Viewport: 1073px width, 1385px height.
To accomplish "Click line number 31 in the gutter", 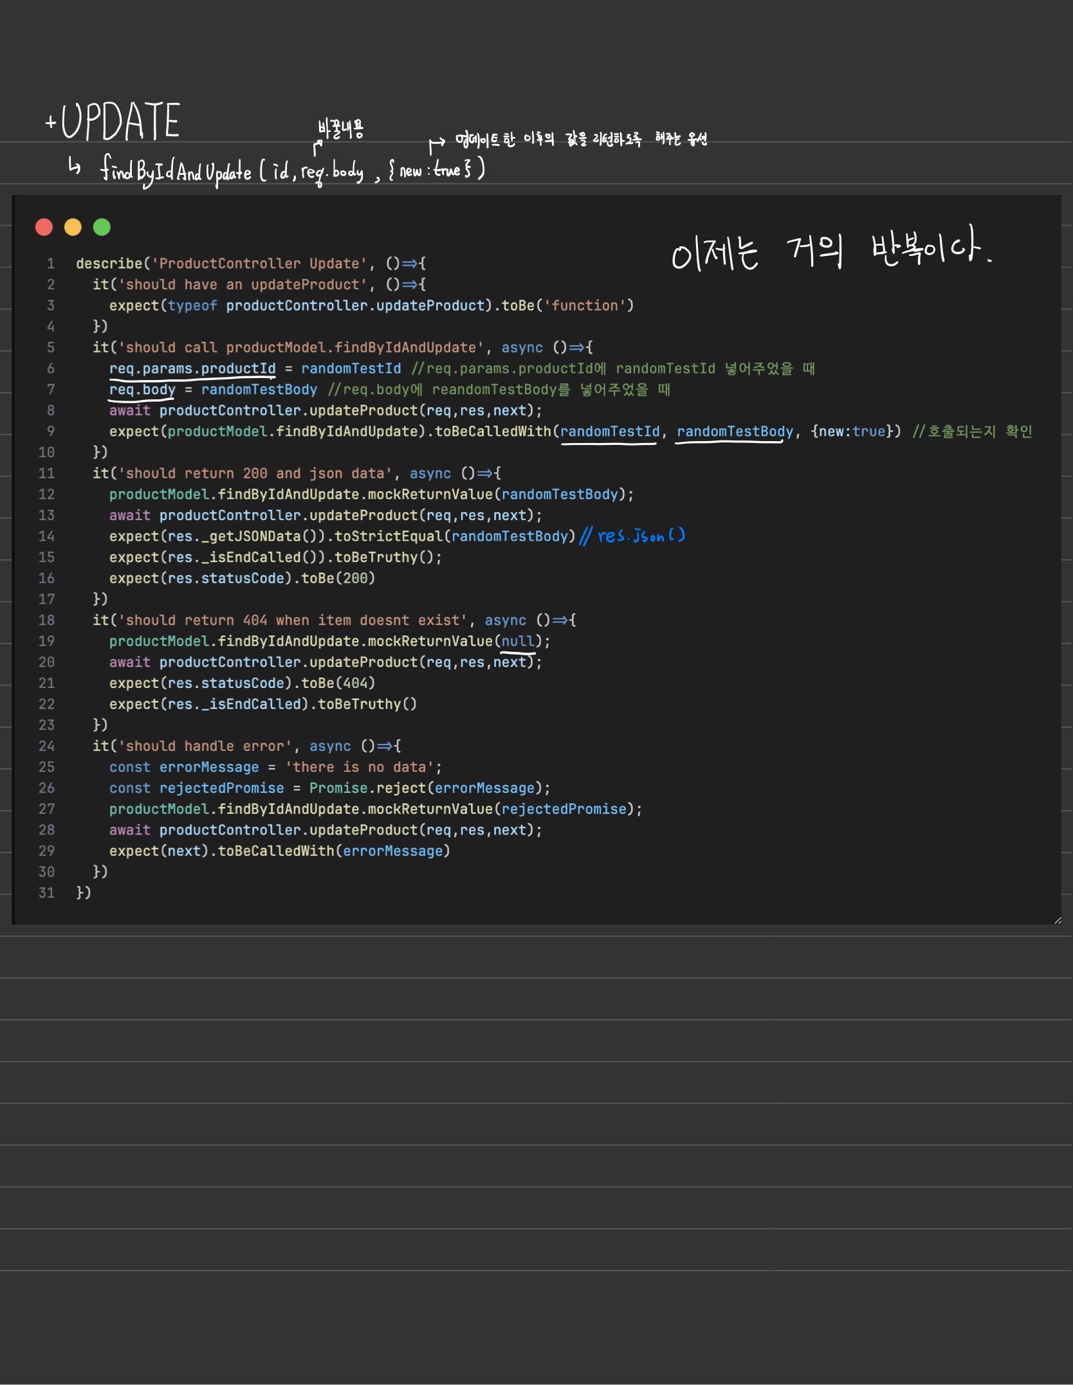I will tap(46, 892).
